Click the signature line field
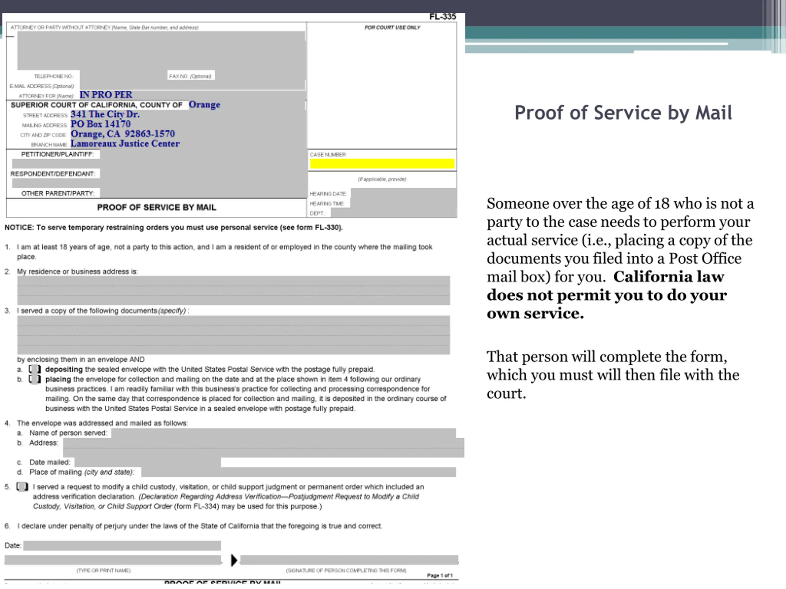This screenshot has height=589, width=786. click(349, 560)
